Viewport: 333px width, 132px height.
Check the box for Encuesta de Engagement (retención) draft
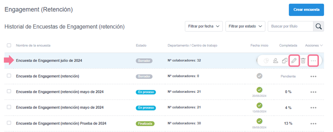point(9,76)
